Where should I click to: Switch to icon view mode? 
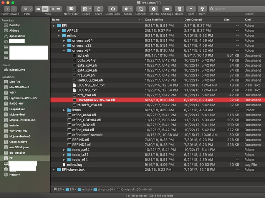(x=38, y=8)
